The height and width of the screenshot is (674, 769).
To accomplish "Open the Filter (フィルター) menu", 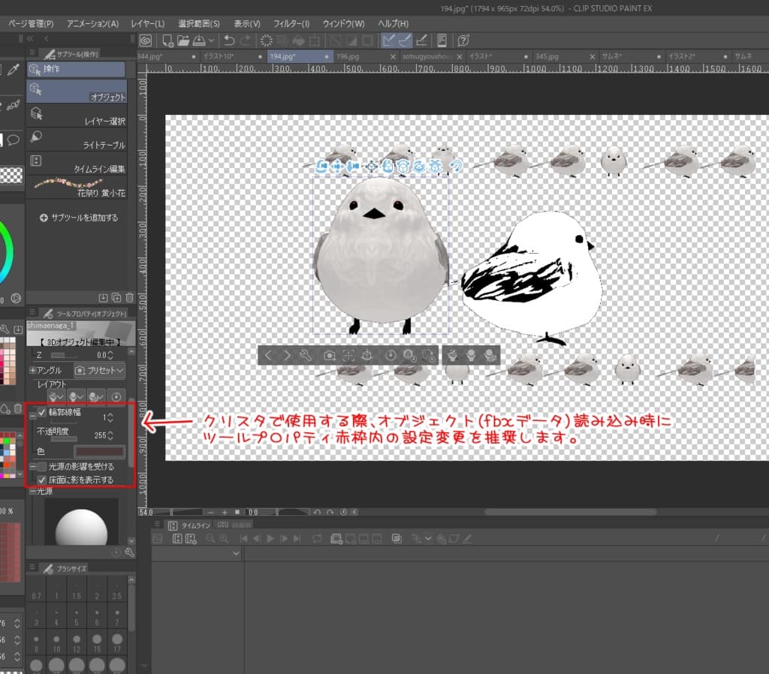I will click(x=289, y=23).
